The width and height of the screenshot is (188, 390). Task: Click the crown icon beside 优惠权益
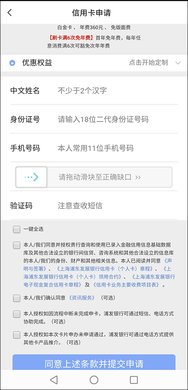12,63
